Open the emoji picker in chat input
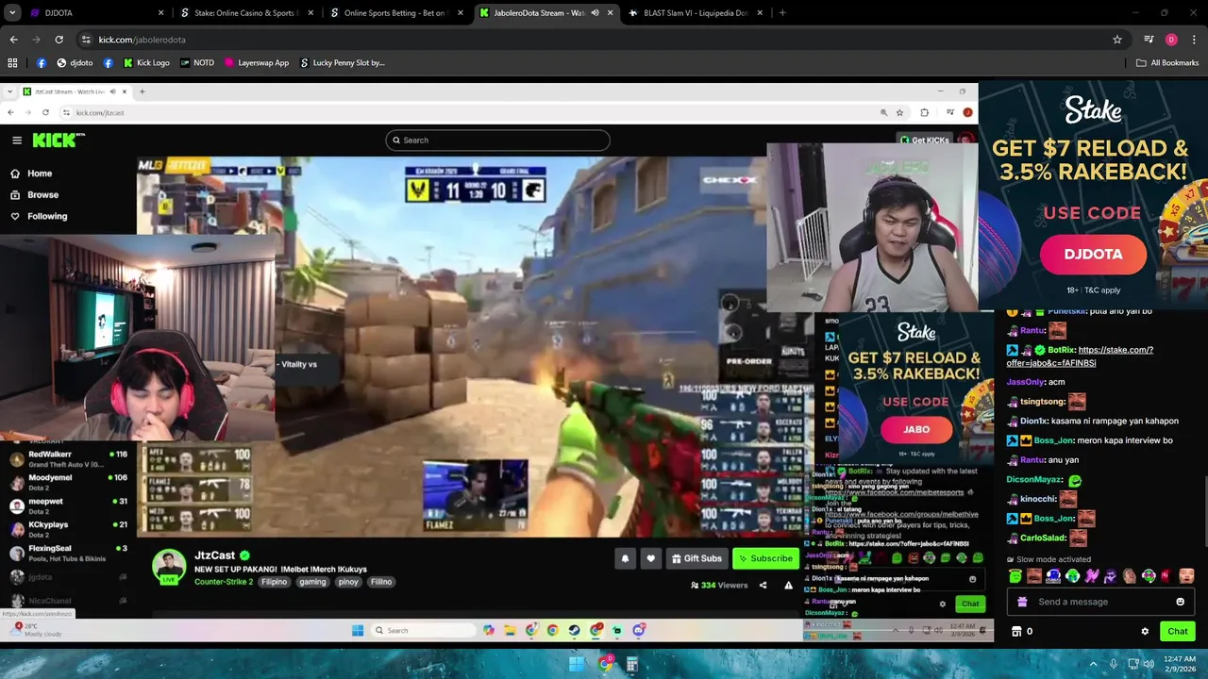1208x679 pixels. click(1180, 602)
